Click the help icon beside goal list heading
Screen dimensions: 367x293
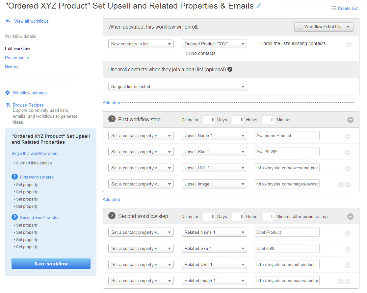click(230, 69)
